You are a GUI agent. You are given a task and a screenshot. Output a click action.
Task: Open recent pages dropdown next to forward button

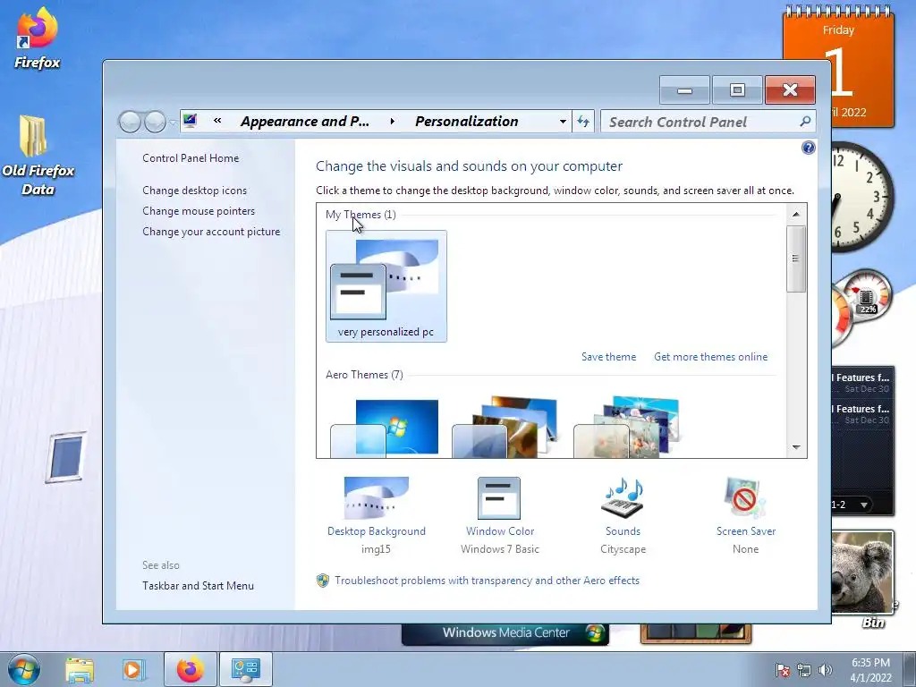[173, 123]
